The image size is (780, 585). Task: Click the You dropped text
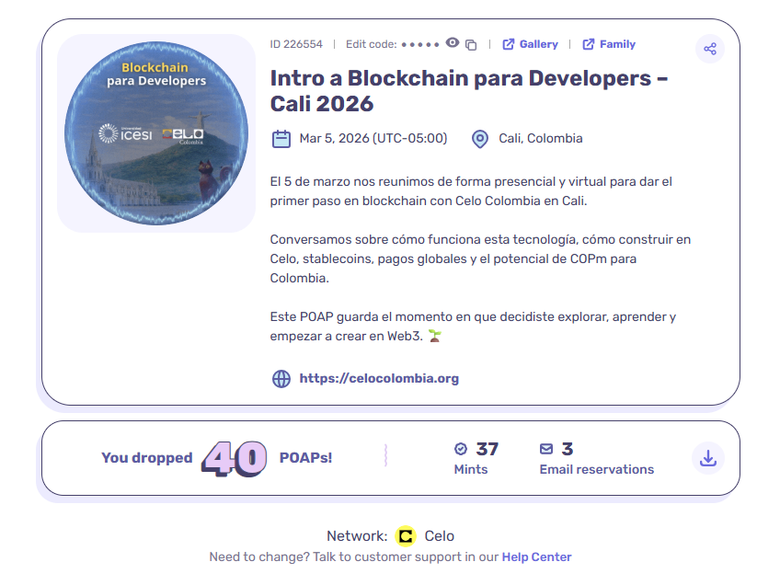coord(147,458)
